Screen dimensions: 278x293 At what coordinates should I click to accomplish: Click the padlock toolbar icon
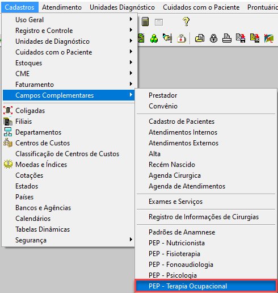click(213, 39)
